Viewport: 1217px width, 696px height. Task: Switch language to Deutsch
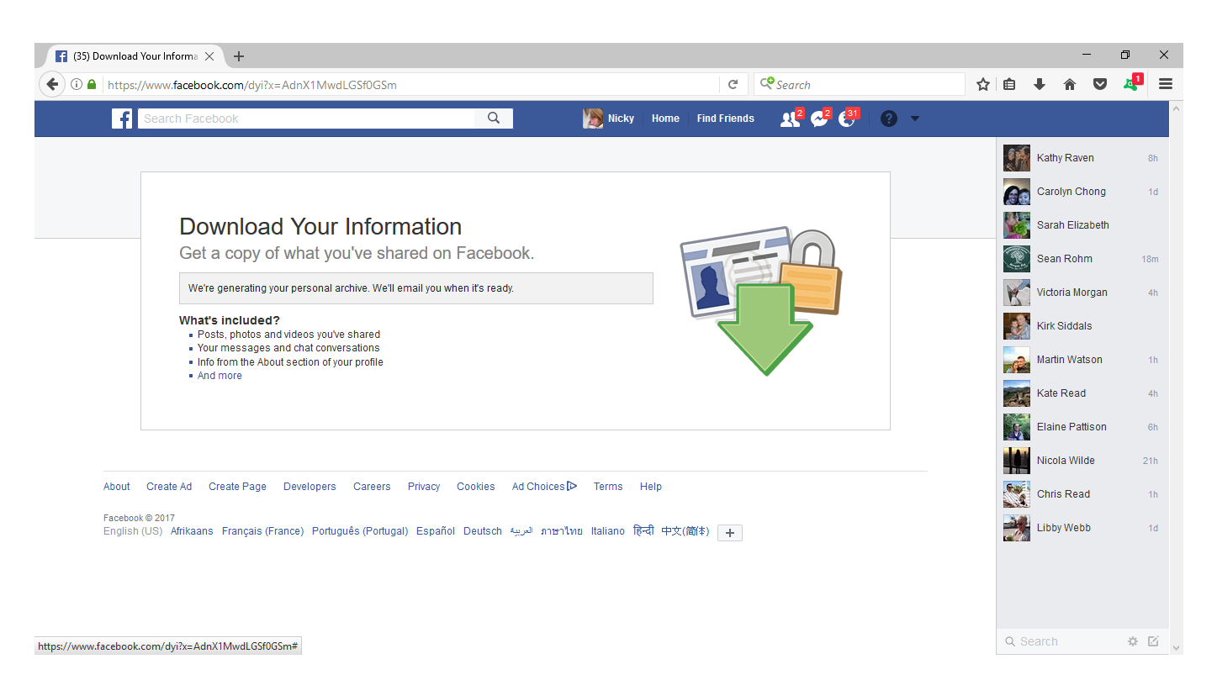pyautogui.click(x=483, y=531)
